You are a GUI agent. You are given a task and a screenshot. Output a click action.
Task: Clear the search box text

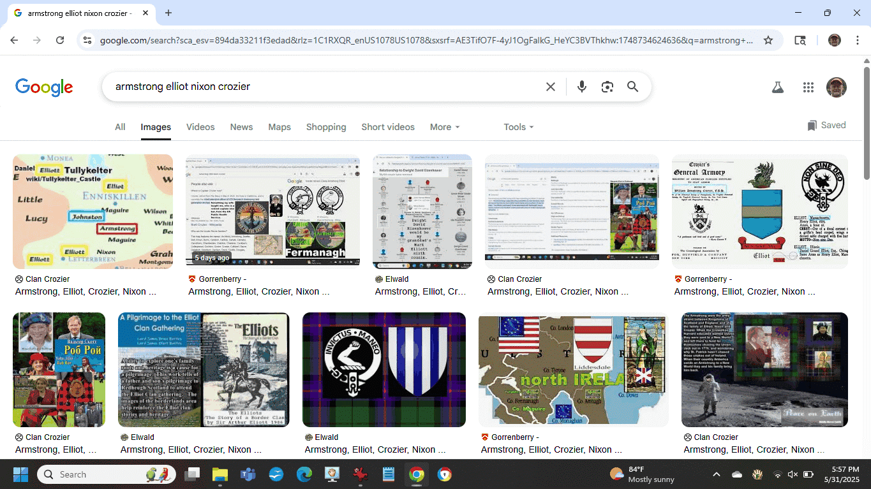(x=551, y=87)
